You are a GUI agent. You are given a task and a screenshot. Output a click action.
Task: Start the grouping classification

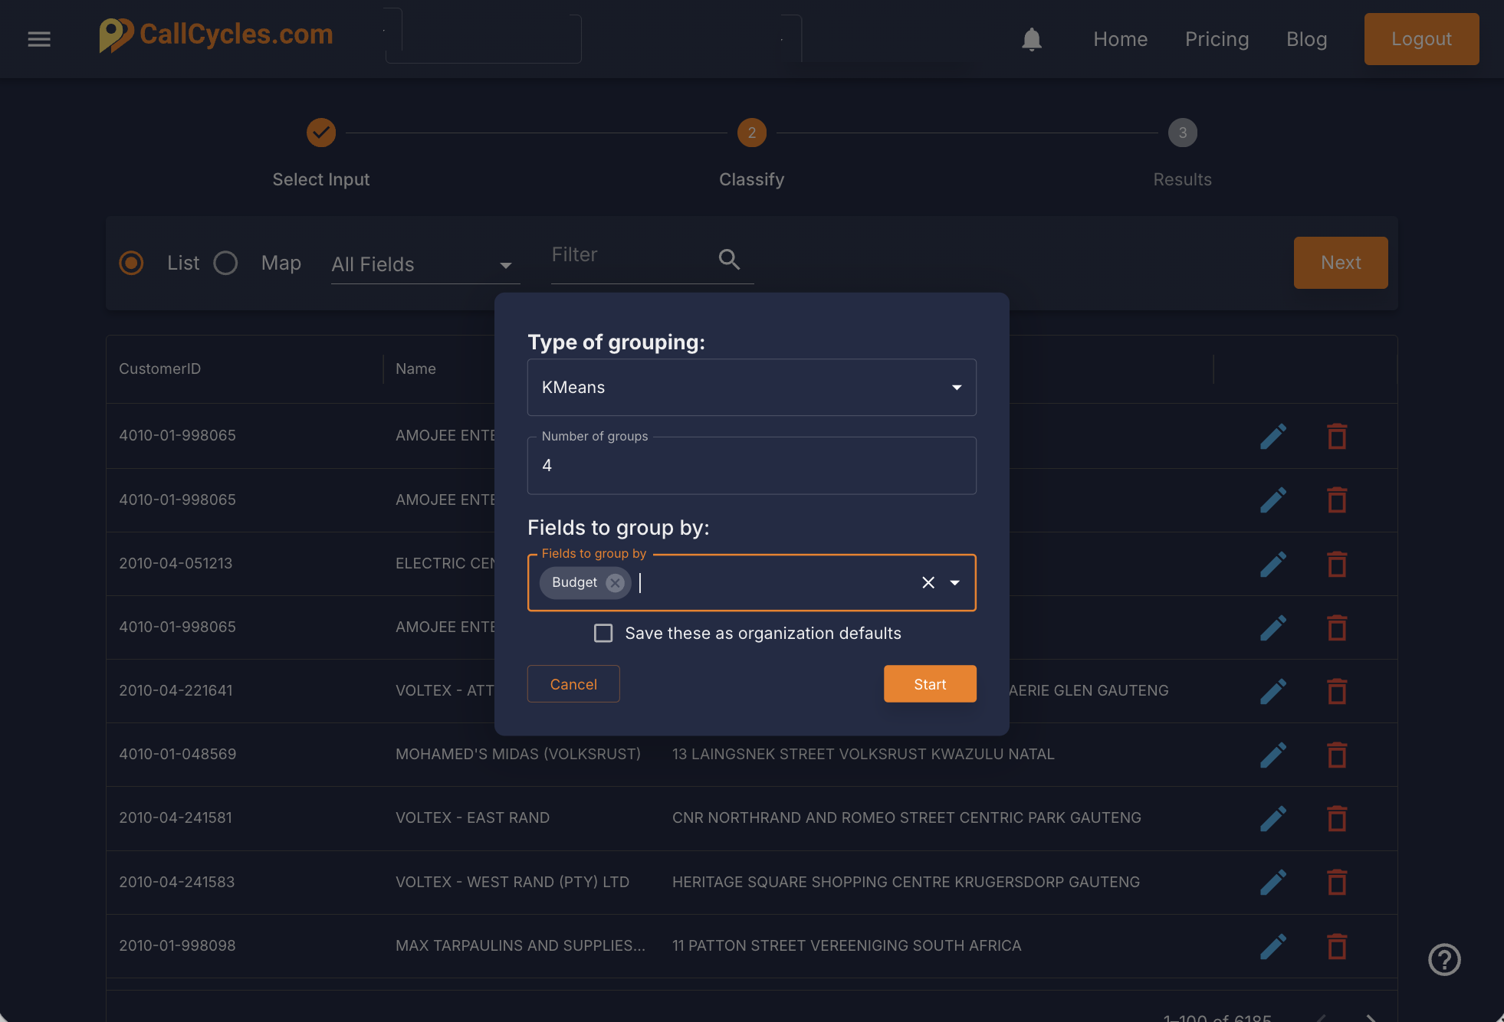[930, 684]
